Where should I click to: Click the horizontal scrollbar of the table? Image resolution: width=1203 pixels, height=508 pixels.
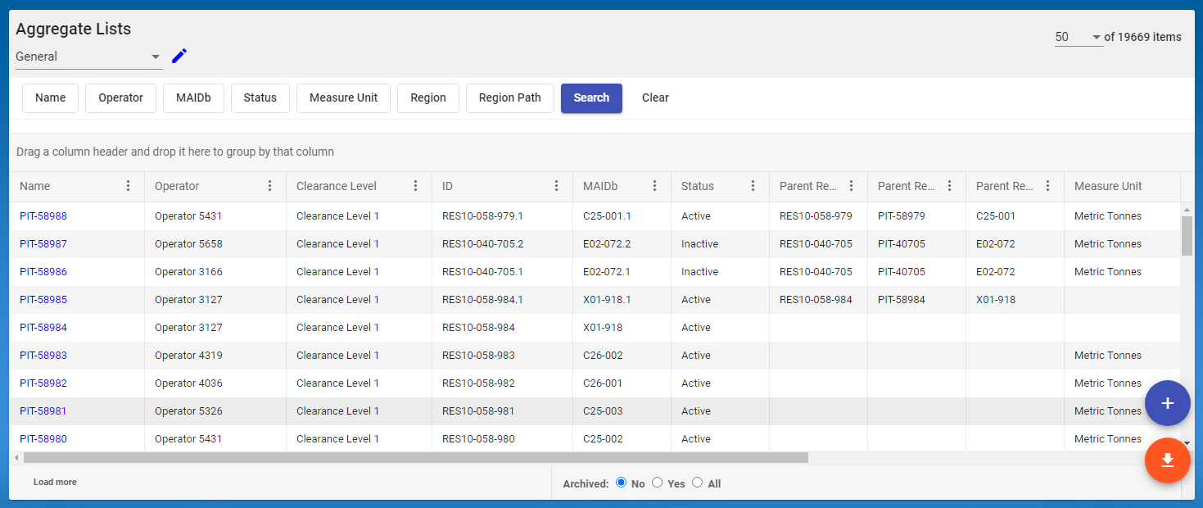(415, 458)
